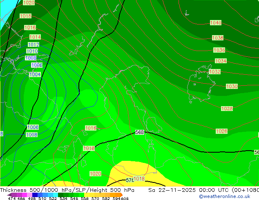Click the blue 1004 low pressure label
The image size is (259, 200).
pyautogui.click(x=35, y=75)
